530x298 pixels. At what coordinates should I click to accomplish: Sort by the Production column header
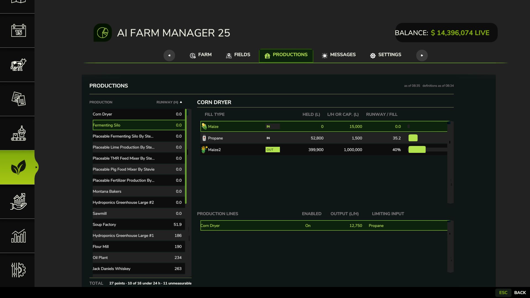point(101,102)
